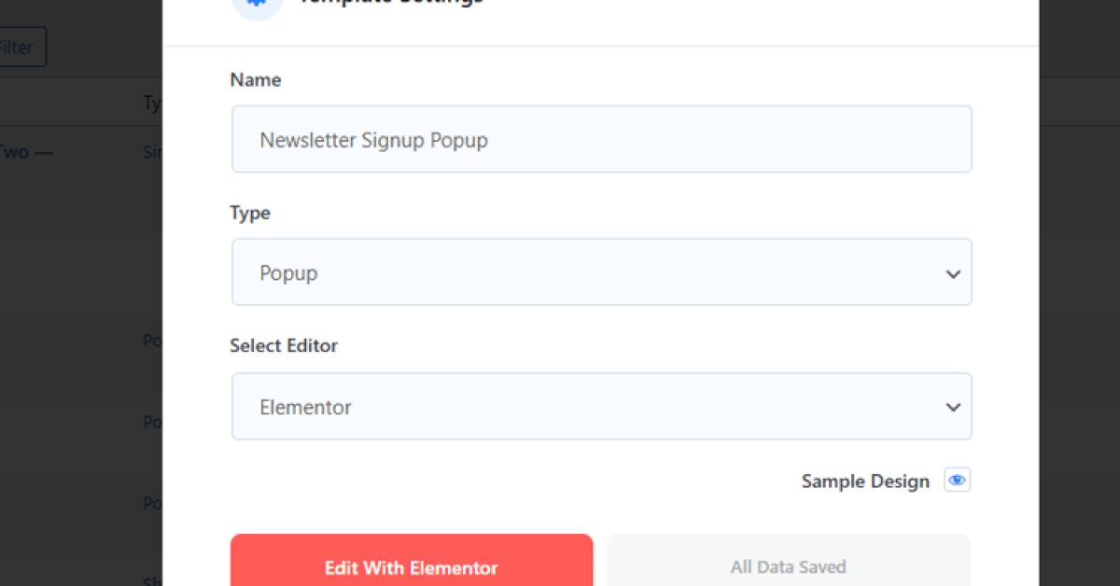Screen dimensions: 1120x586
Task: Preview the Sample Design with the eye icon
Action: (x=957, y=480)
